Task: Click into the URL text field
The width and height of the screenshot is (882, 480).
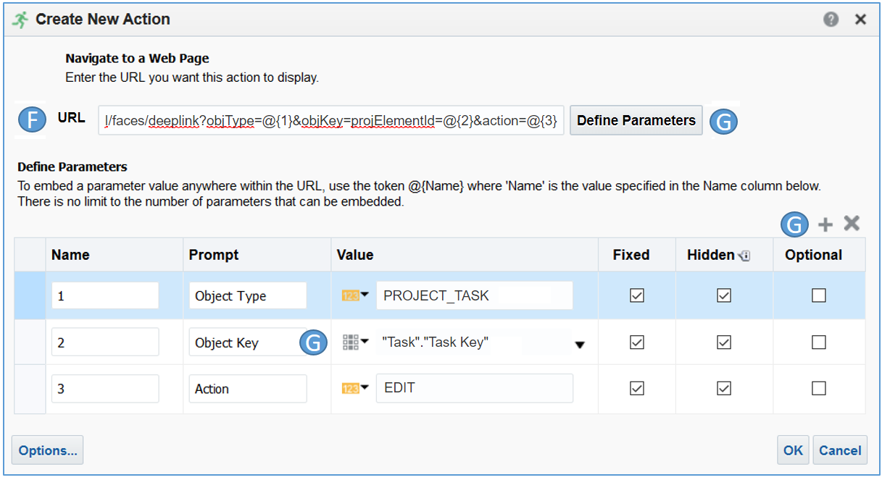Action: pyautogui.click(x=330, y=120)
